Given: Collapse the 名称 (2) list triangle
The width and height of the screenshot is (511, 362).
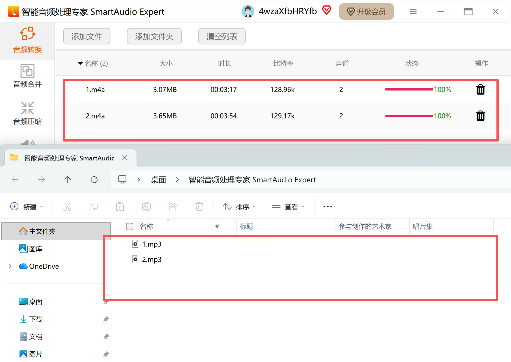Looking at the screenshot, I should [80, 63].
